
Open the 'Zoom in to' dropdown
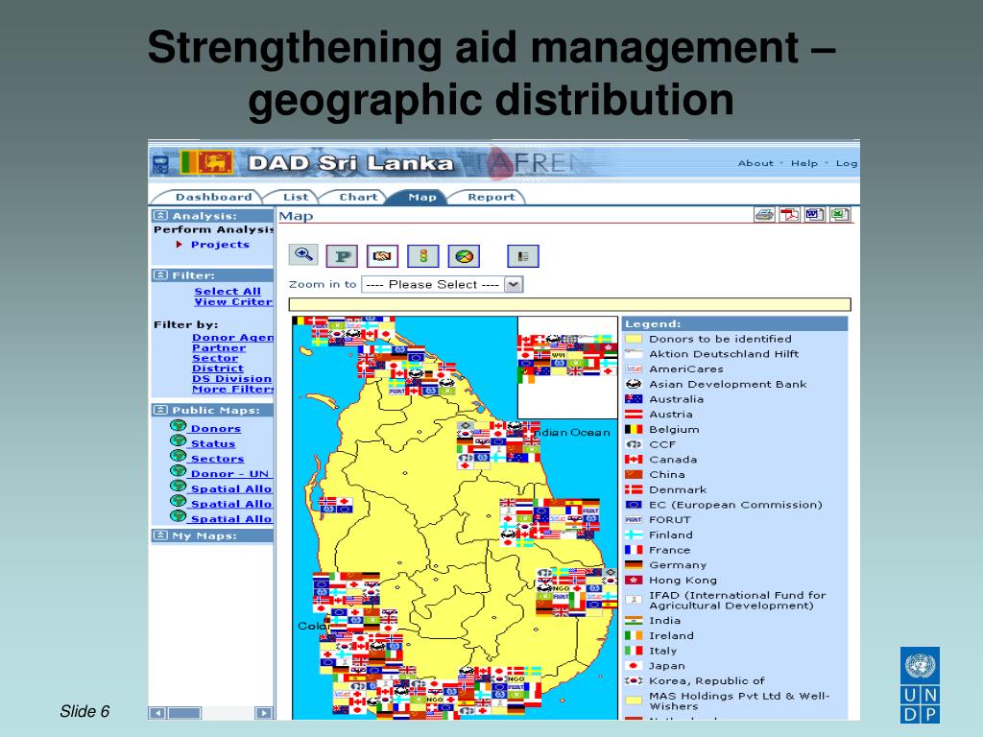[x=443, y=284]
